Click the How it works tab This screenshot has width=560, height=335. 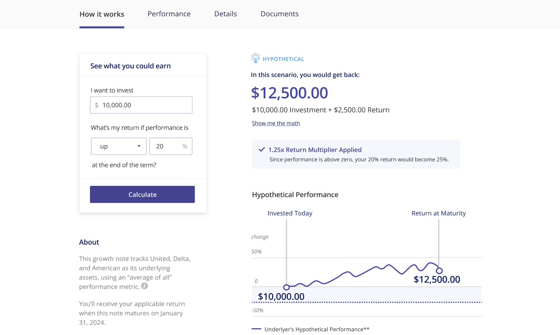(x=101, y=14)
